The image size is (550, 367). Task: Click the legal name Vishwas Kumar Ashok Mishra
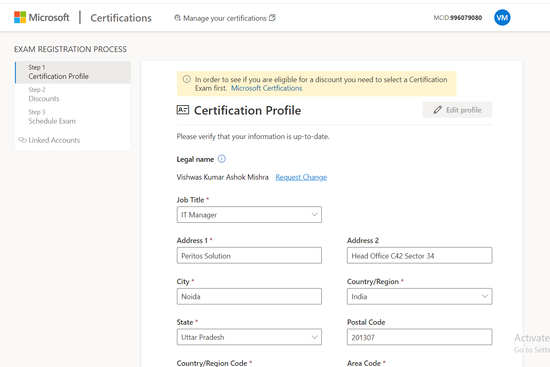pyautogui.click(x=223, y=177)
